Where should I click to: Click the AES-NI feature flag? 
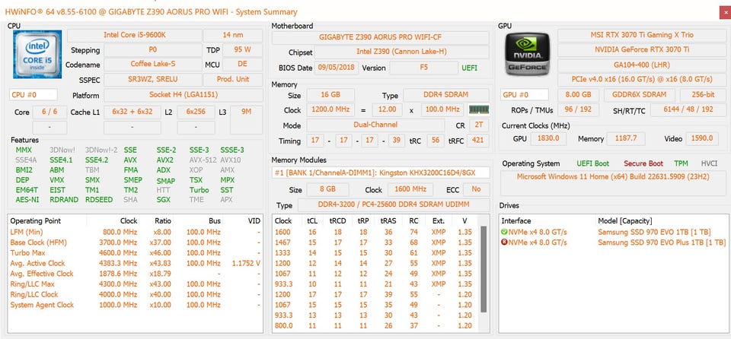click(x=27, y=200)
